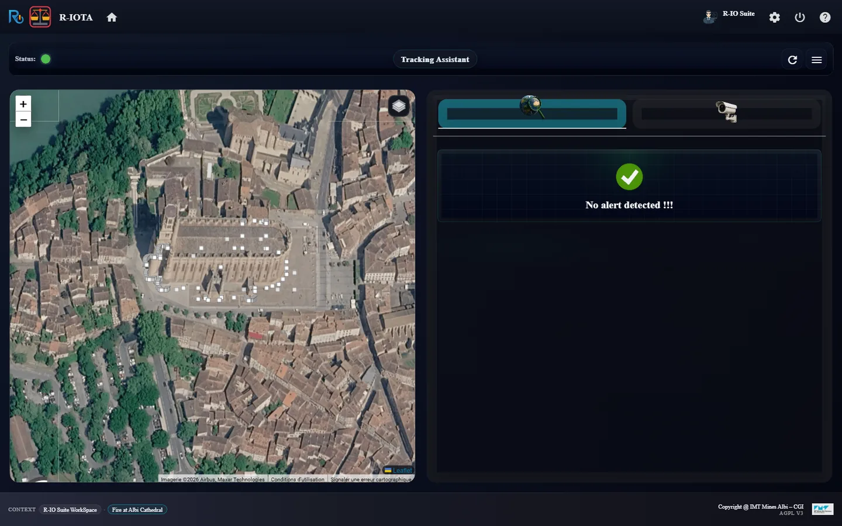Screen dimensions: 842x526
Task: Click the R-IOTA title text
Action: [76, 18]
